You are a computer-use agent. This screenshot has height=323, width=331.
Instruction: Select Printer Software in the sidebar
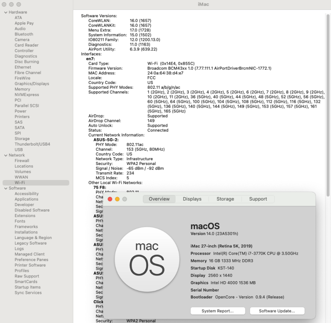[x=30, y=265]
